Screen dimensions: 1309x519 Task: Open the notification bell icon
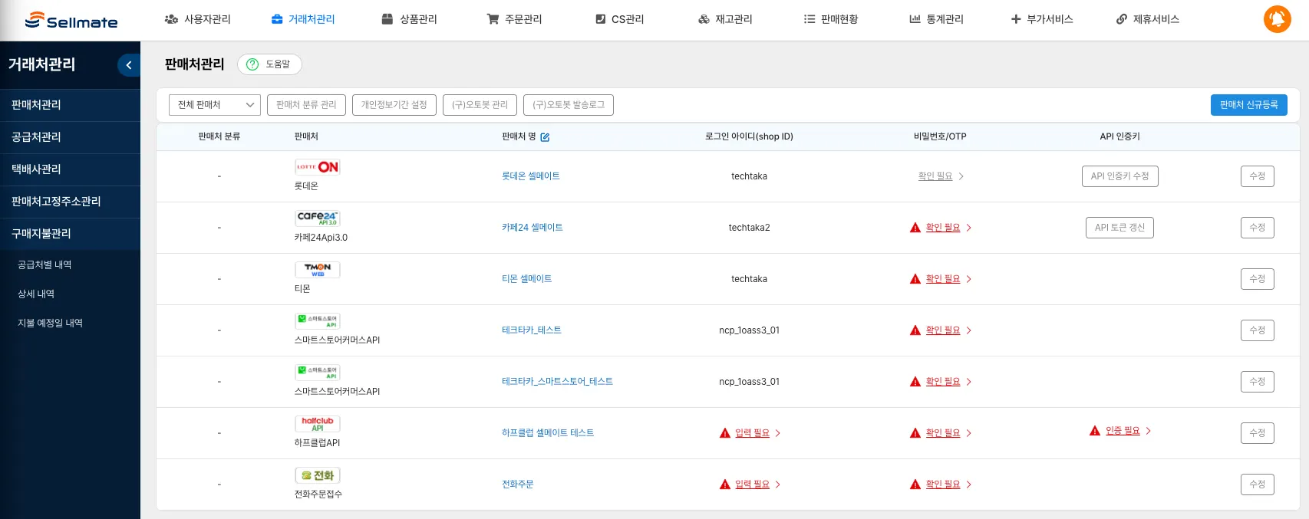point(1277,19)
